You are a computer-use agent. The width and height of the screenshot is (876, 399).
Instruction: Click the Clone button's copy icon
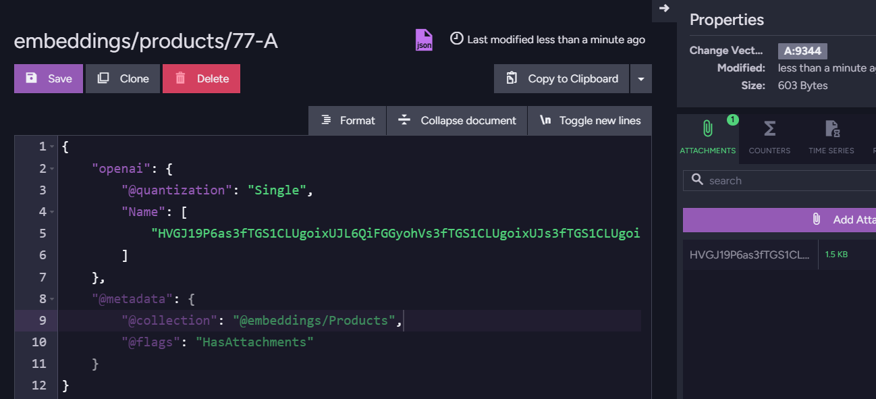pos(103,78)
